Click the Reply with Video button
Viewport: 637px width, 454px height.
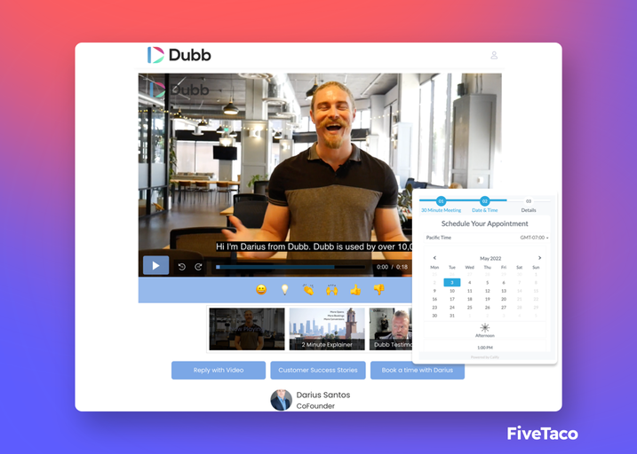[x=219, y=370]
